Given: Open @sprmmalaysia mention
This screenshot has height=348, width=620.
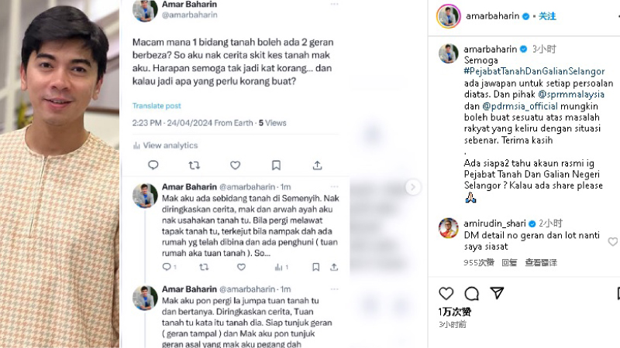Looking at the screenshot, I should (571, 94).
